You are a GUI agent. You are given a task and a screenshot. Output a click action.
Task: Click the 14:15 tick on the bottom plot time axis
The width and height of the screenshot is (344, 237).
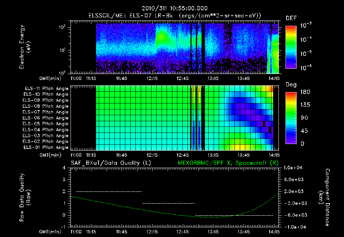click(x=274, y=232)
